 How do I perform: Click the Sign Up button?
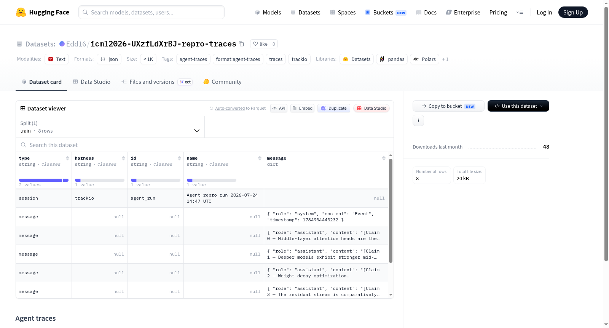(x=573, y=12)
